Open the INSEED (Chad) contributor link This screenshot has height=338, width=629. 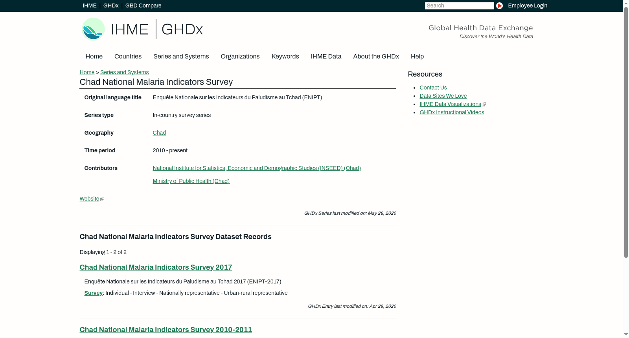tap(257, 168)
